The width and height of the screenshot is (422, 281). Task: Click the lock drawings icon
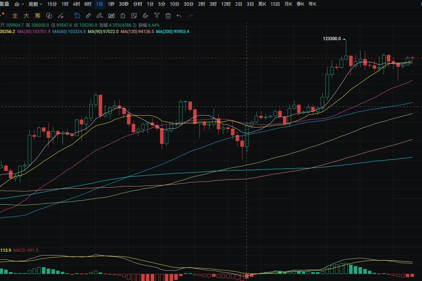pyautogui.click(x=123, y=16)
